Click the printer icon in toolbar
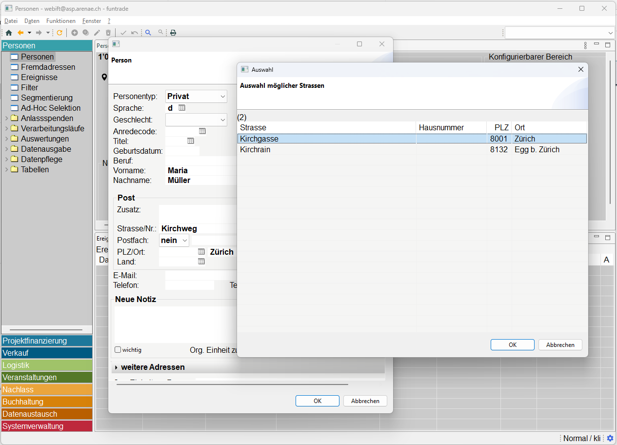The width and height of the screenshot is (617, 445). pyautogui.click(x=173, y=33)
